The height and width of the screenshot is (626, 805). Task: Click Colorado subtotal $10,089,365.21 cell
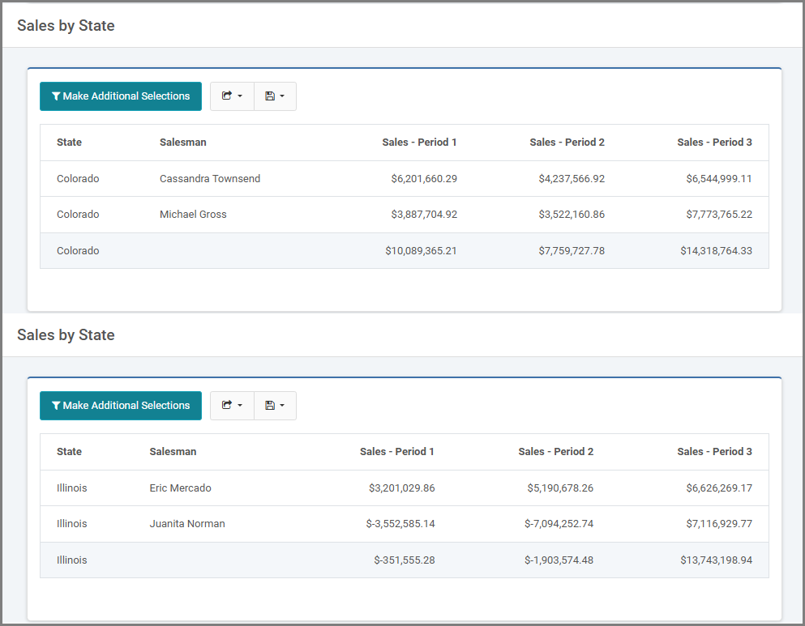[421, 251]
